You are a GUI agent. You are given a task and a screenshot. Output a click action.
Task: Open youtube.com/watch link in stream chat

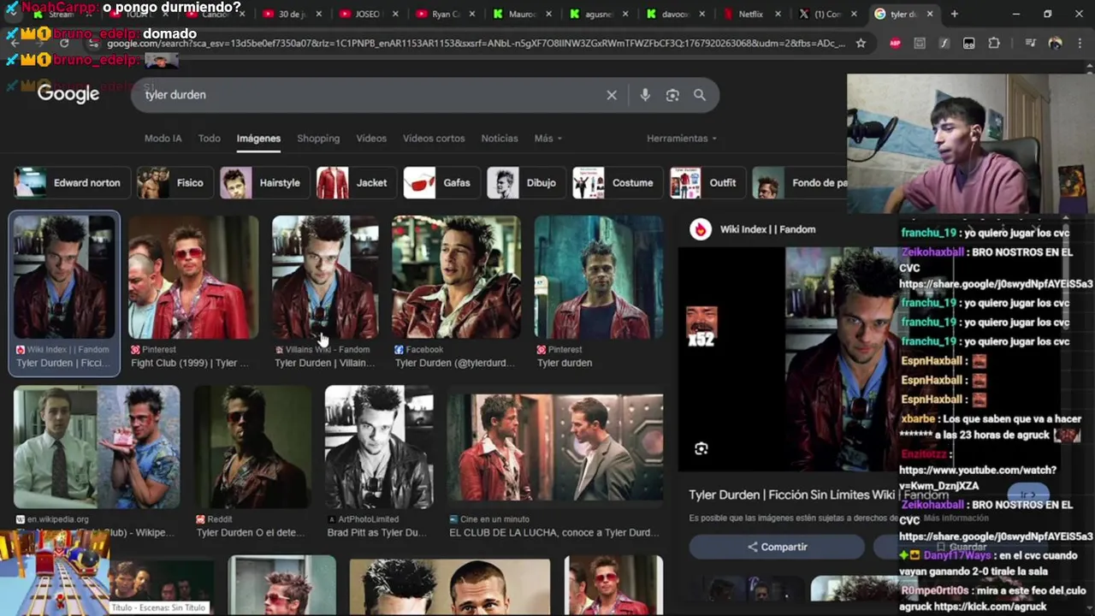pos(978,478)
